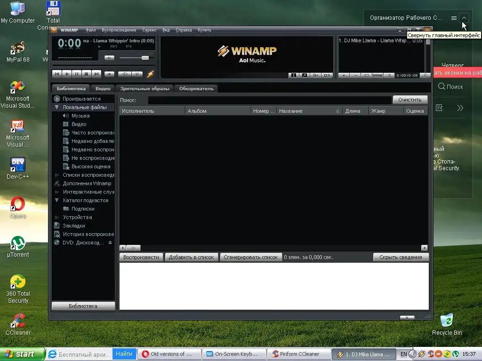Switch to the Зрительные образы tab

point(145,88)
